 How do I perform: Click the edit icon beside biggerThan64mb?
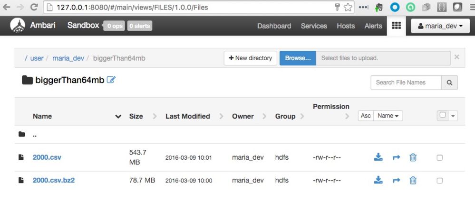tap(111, 80)
